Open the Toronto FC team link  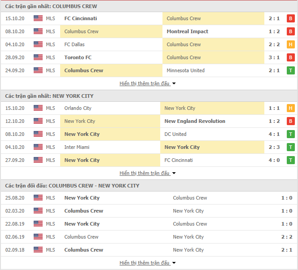pyautogui.click(x=78, y=57)
